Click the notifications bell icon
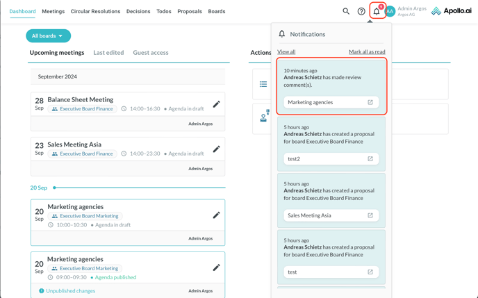The image size is (478, 298). click(377, 11)
